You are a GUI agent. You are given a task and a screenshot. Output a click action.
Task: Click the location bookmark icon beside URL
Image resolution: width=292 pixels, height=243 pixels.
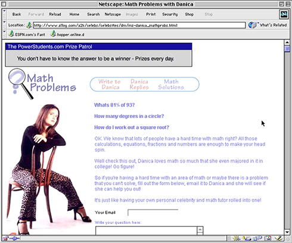(29, 25)
